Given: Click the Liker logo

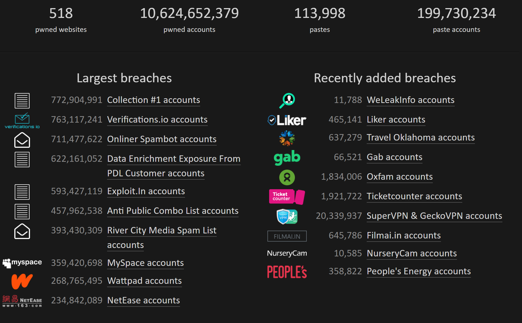Looking at the screenshot, I should click(287, 120).
